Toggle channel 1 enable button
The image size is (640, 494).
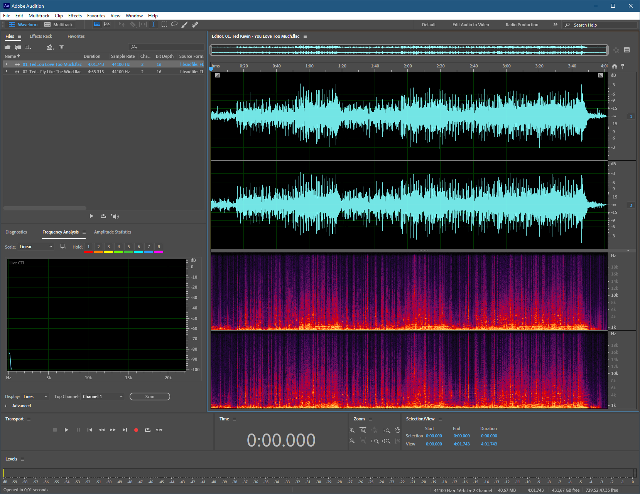pos(631,116)
